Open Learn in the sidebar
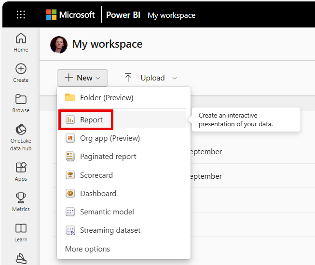This screenshot has height=265, width=315. 21,233
